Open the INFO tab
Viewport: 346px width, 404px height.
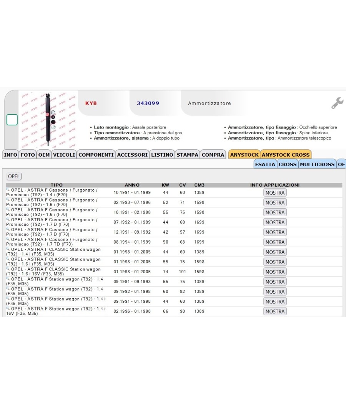[10, 155]
